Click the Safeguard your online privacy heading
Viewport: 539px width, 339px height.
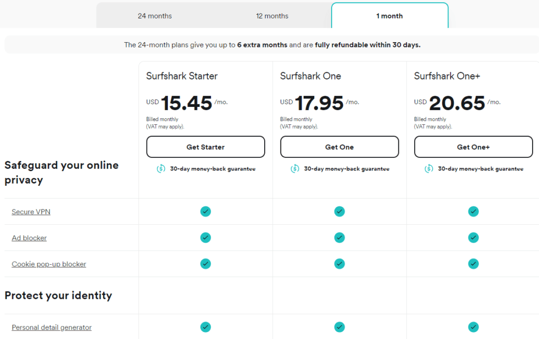[x=62, y=173]
